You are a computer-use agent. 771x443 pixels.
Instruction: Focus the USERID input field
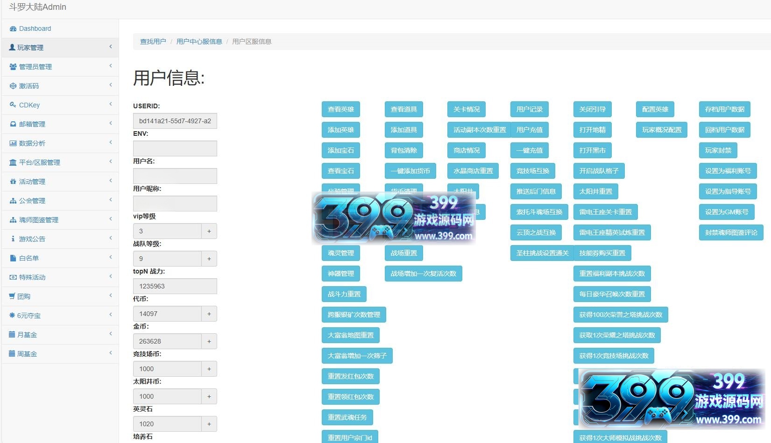(175, 121)
